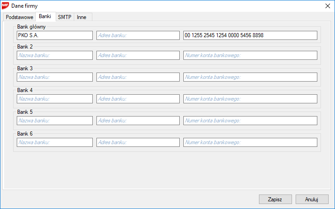The width and height of the screenshot is (335, 209).
Task: Focus the Bank 3 address field
Action: (138, 77)
